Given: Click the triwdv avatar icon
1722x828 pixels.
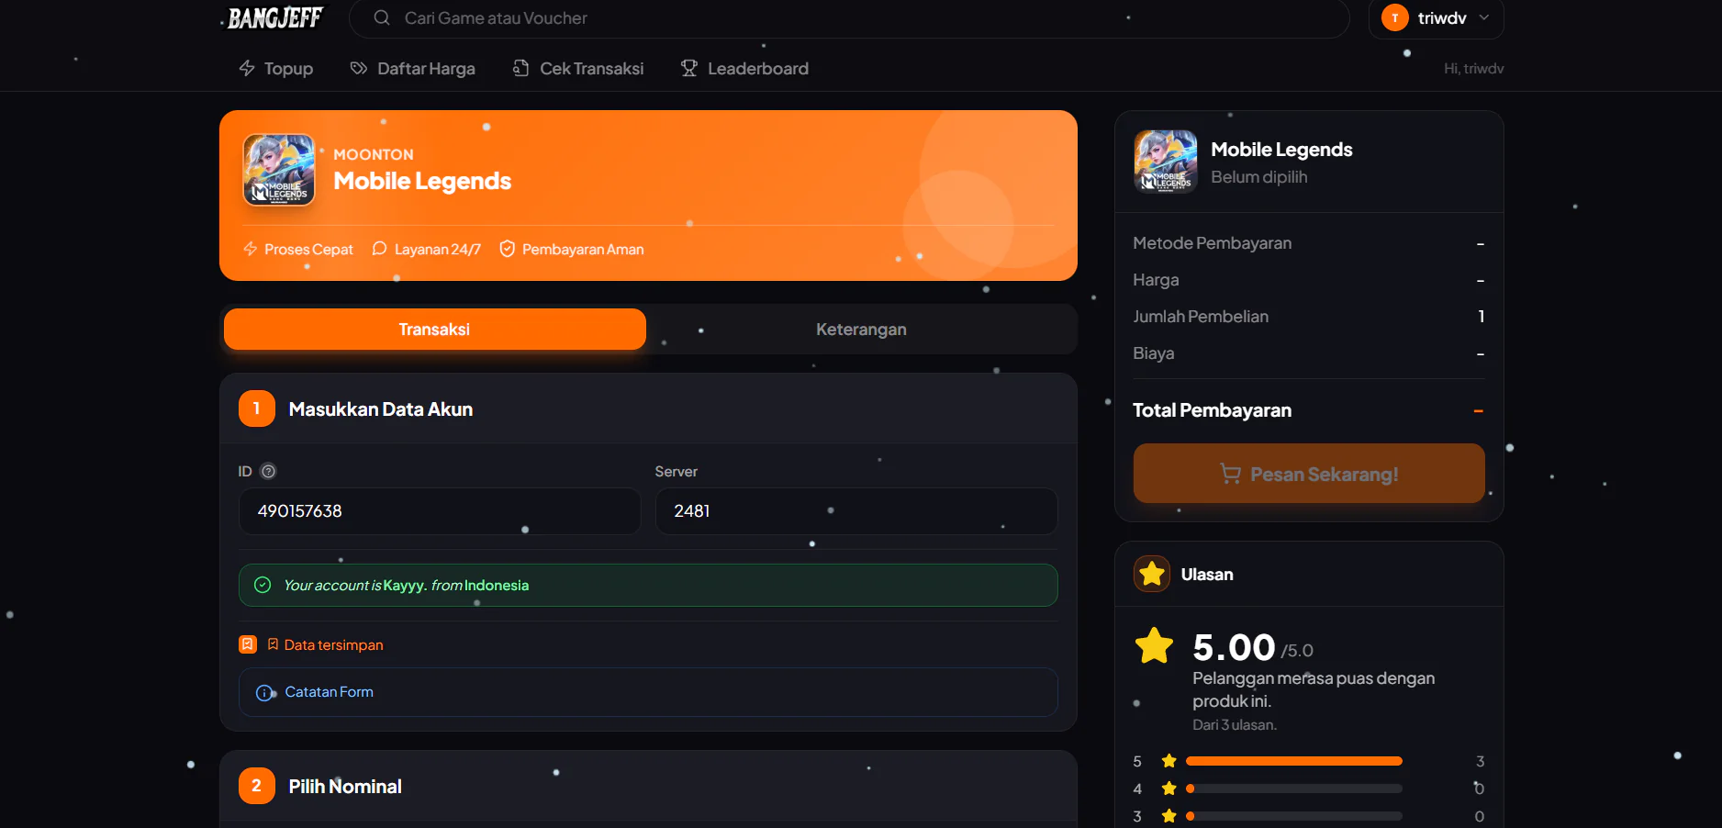Looking at the screenshot, I should [x=1394, y=17].
